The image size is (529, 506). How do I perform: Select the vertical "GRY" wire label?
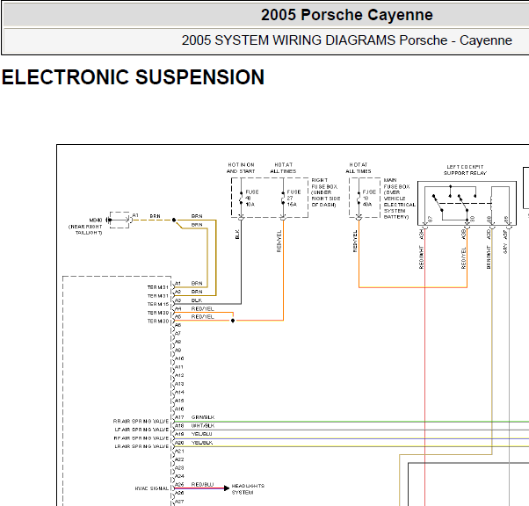pyautogui.click(x=505, y=249)
